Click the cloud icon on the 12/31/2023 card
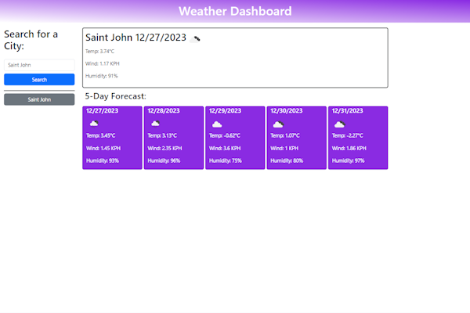The height and width of the screenshot is (313, 470). 340,124
